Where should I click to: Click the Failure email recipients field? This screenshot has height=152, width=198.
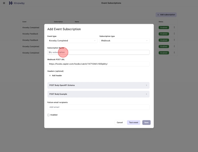pos(98,107)
